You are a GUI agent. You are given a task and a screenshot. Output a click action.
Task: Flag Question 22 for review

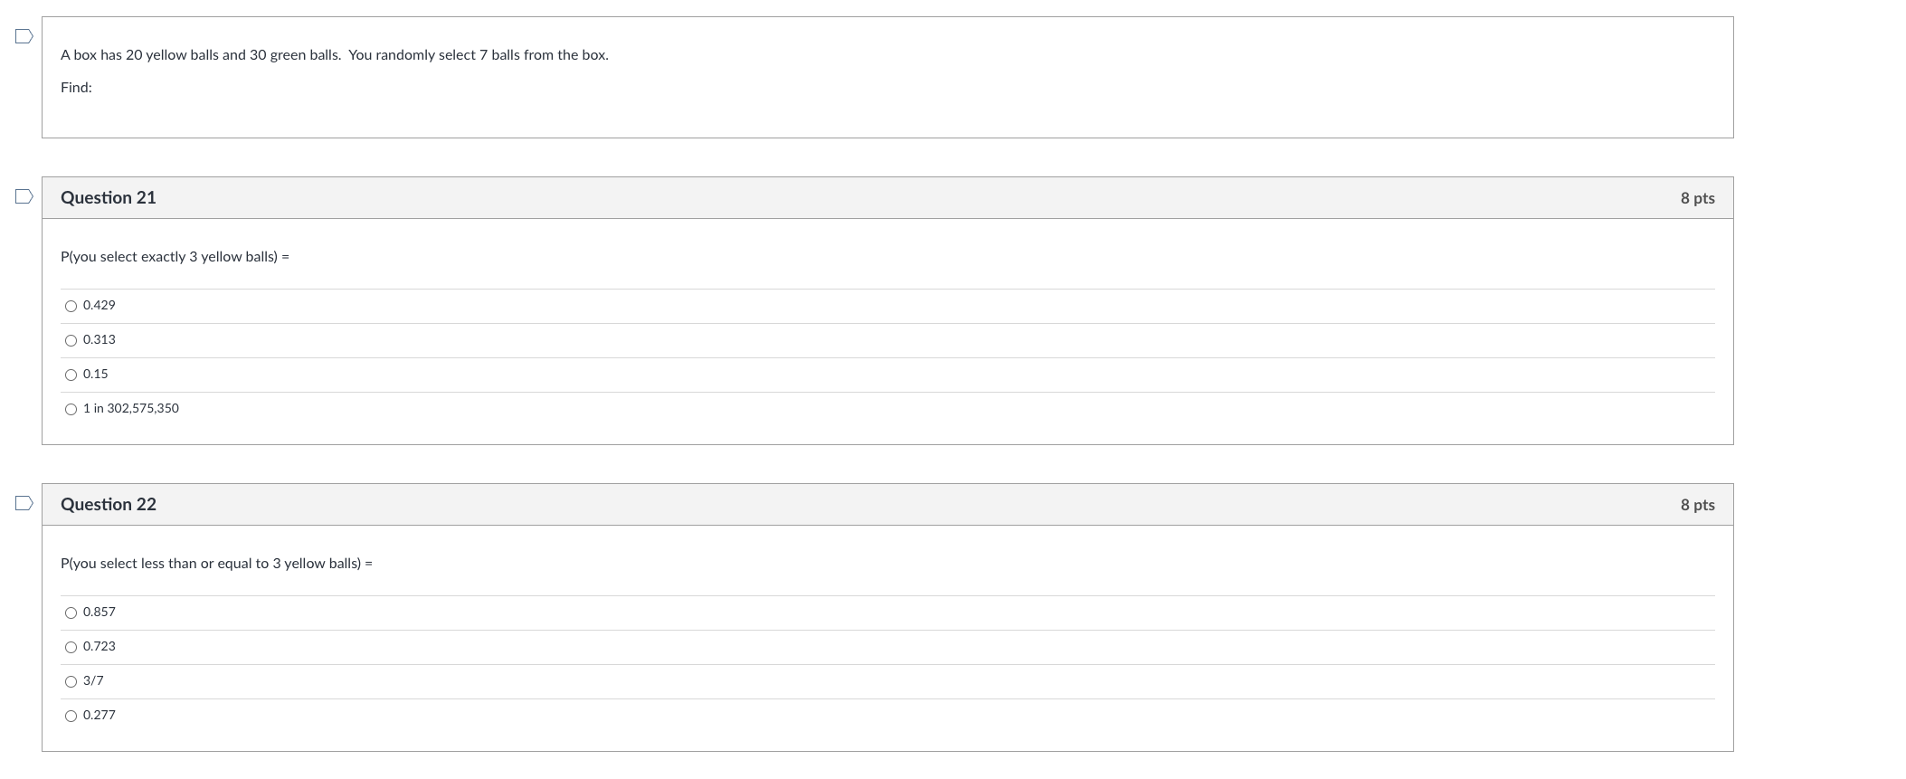24,503
